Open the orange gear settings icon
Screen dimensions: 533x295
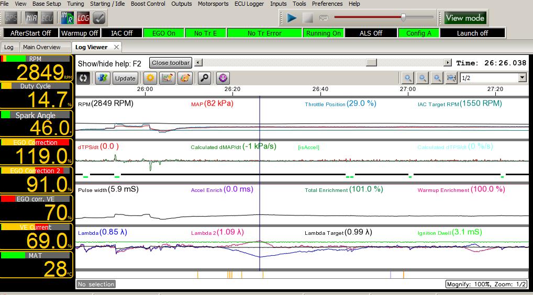(150, 78)
